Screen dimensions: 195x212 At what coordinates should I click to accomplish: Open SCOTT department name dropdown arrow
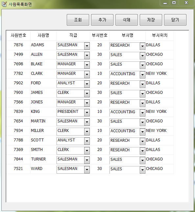142,141
